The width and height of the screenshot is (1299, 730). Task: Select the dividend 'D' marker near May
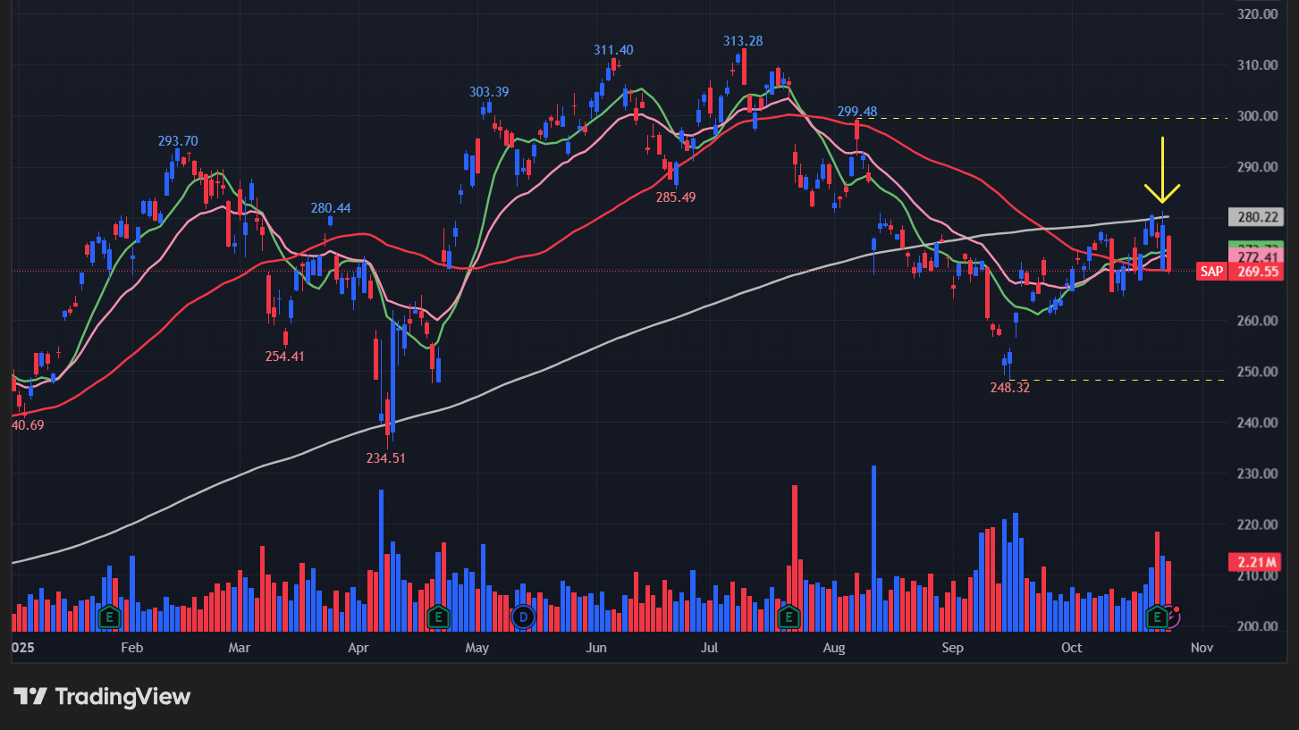(x=524, y=617)
